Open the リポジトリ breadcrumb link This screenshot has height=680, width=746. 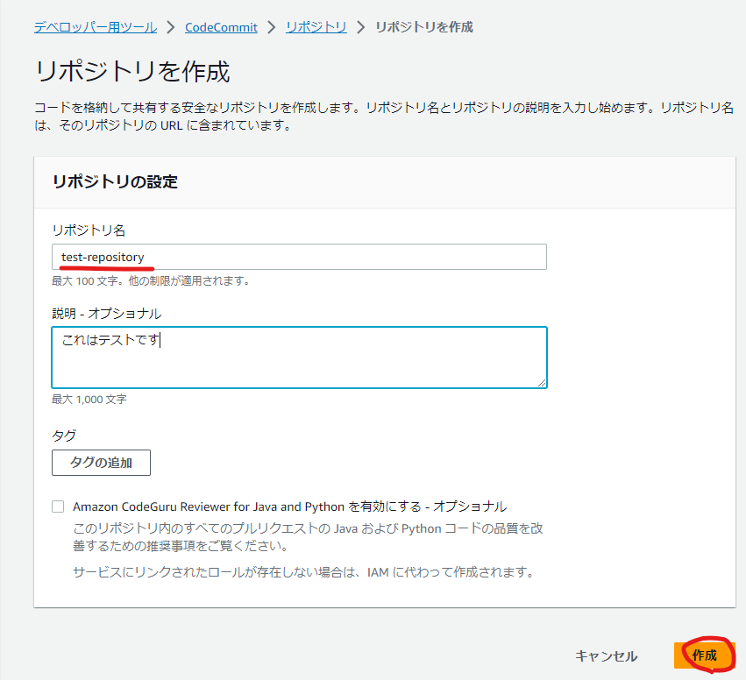point(316,27)
